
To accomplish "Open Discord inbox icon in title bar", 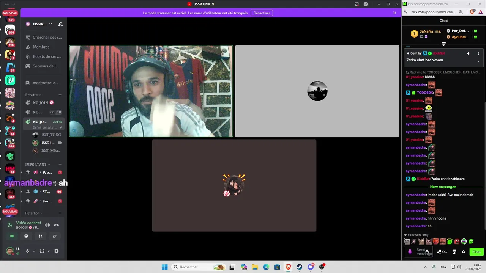I will [x=357, y=4].
